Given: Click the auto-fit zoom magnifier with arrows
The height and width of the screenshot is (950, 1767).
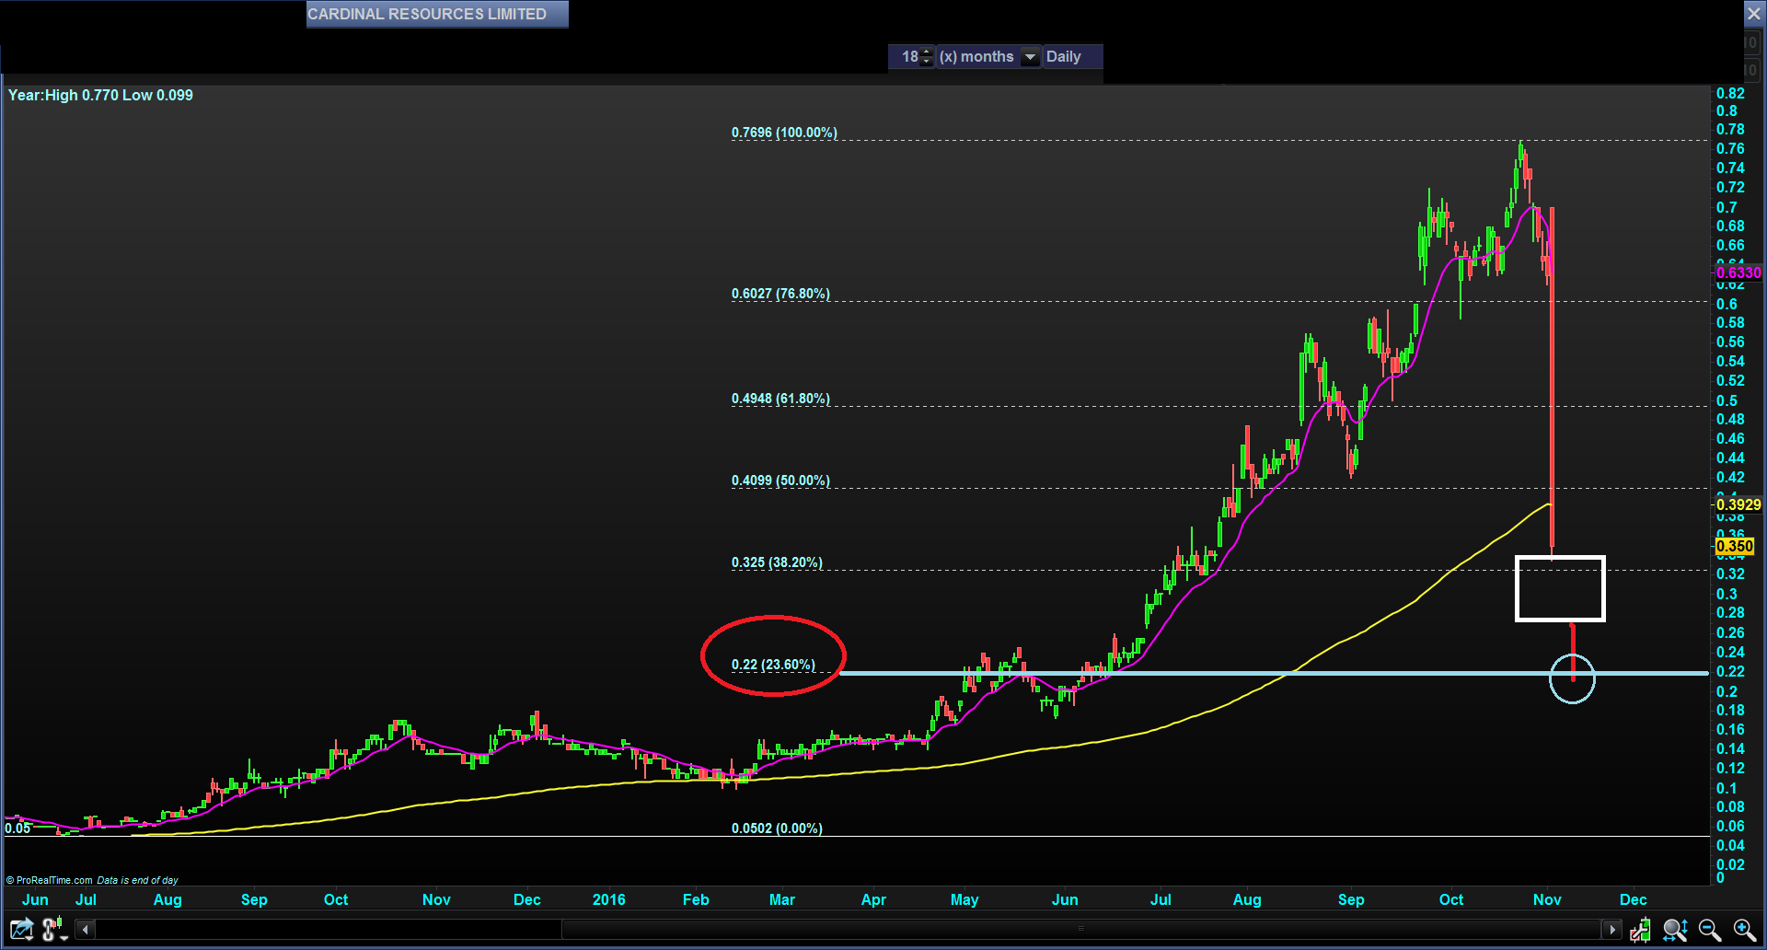Looking at the screenshot, I should 1675,931.
